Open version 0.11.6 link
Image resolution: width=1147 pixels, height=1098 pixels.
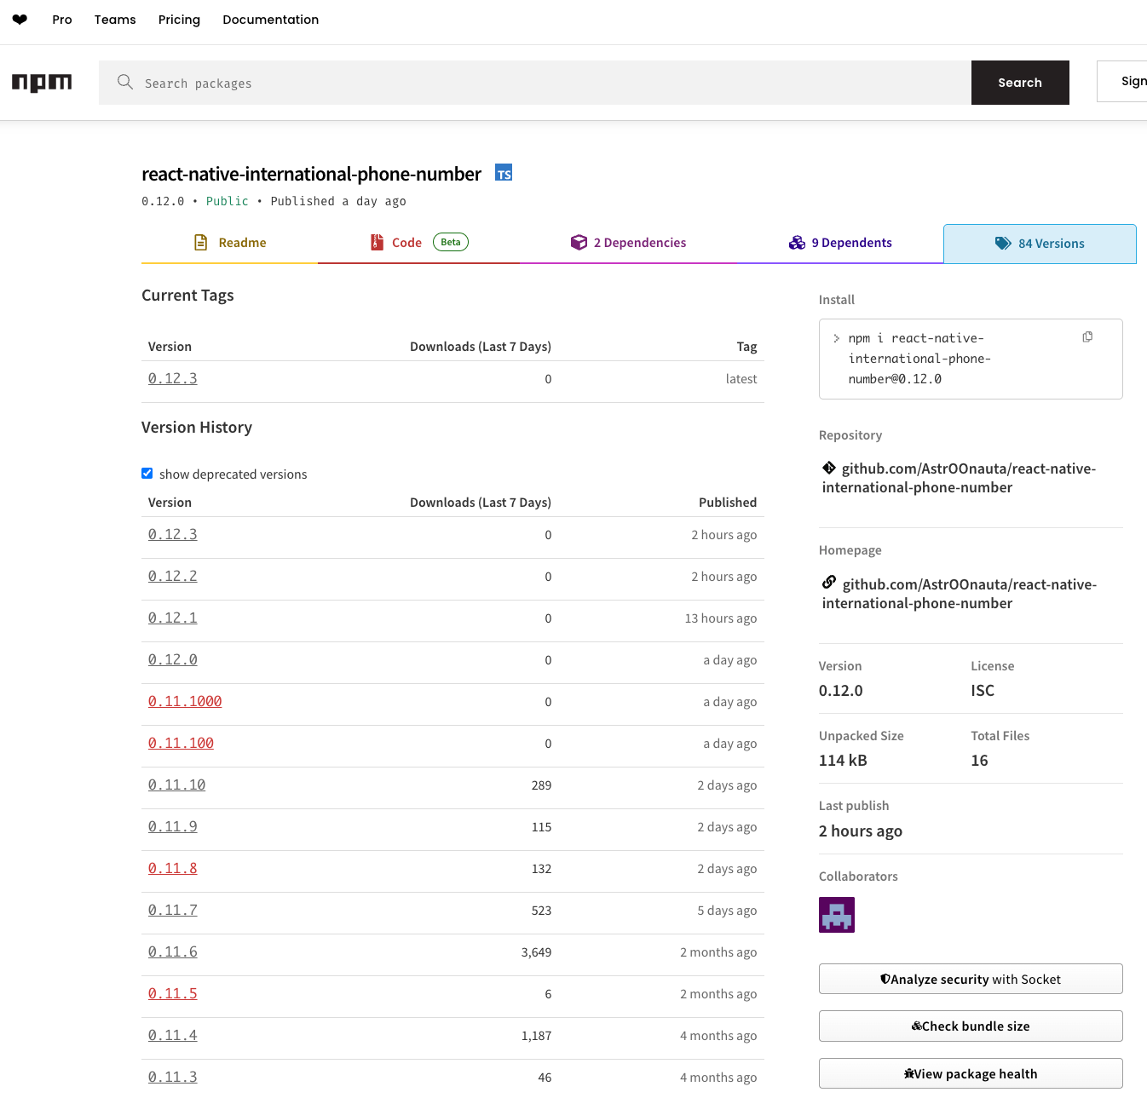coord(173,951)
